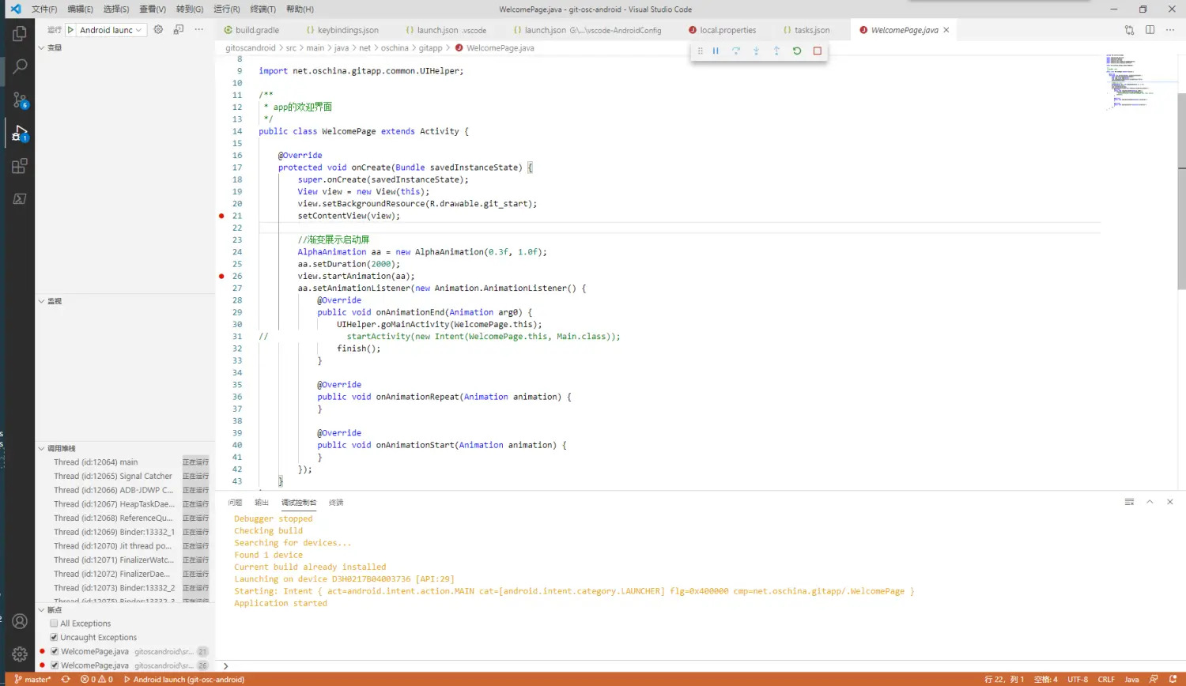Image resolution: width=1186 pixels, height=686 pixels.
Task: Open the Android launch configuration dropdown
Action: (111, 30)
